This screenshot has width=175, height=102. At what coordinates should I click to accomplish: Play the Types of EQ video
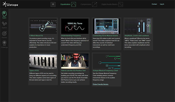point(43,61)
